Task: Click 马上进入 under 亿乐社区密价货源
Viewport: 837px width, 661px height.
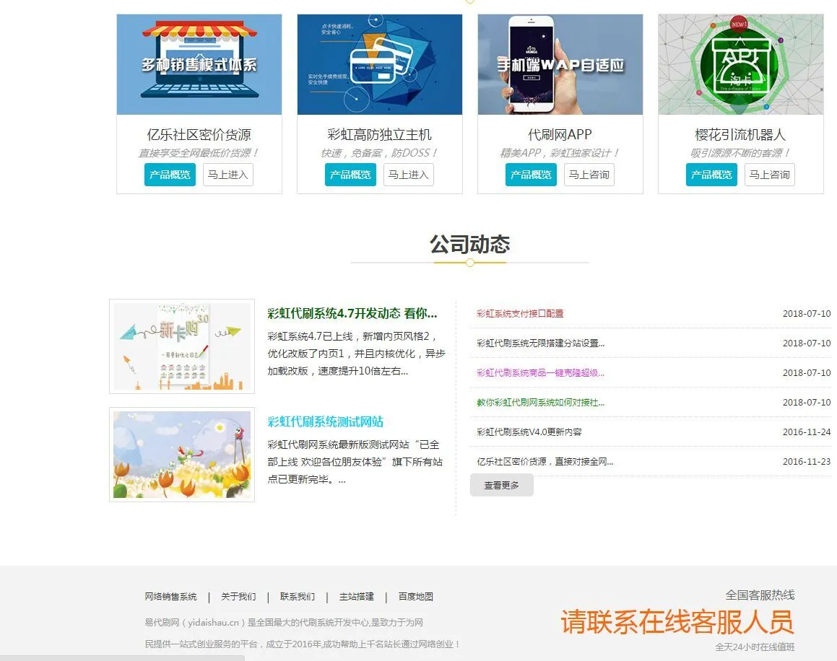Action: point(228,175)
